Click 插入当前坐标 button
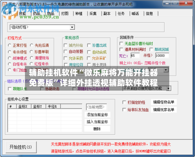Image resolution: width=195 pixels, height=157 pixels. [x=97, y=122]
